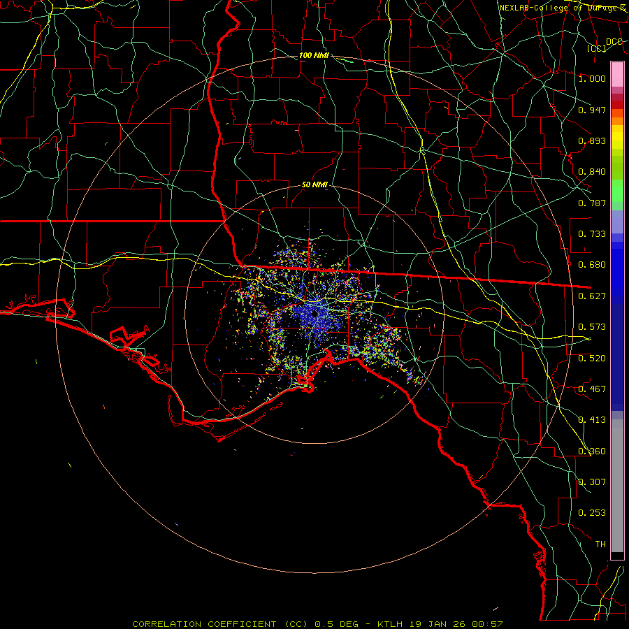Select the 0.360 legend value
The width and height of the screenshot is (629, 629).
(592, 451)
